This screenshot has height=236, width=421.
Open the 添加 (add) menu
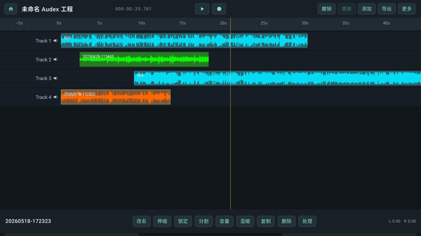pyautogui.click(x=366, y=9)
